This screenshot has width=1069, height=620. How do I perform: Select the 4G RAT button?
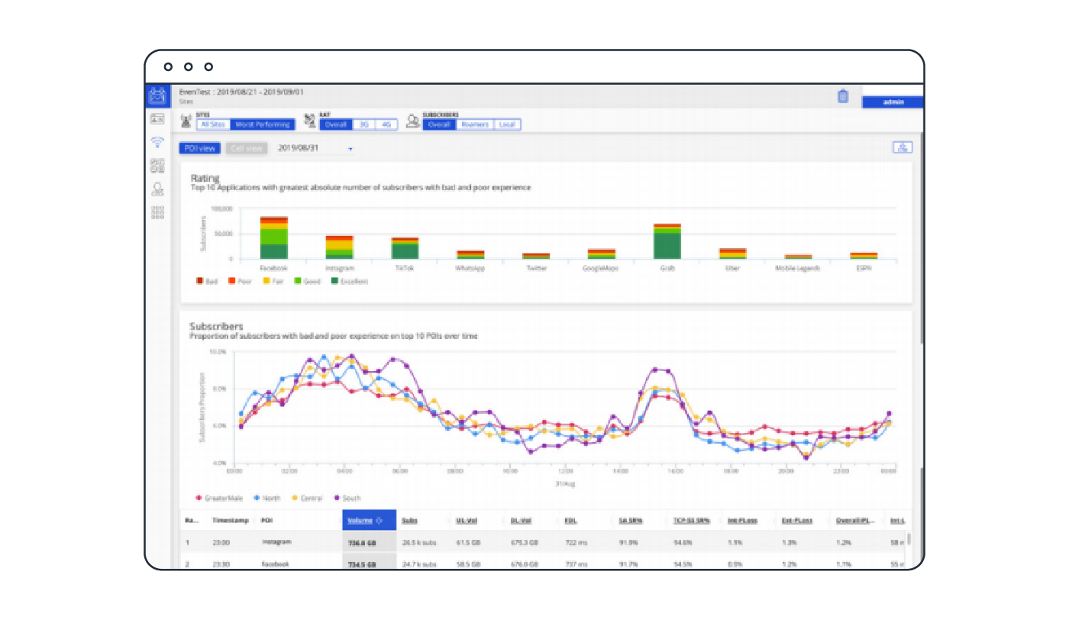[386, 124]
